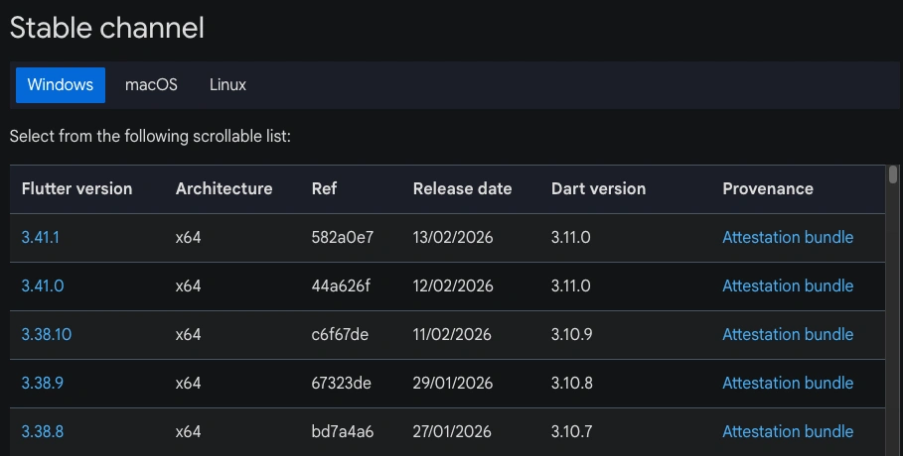The image size is (903, 456).
Task: Open Flutter version 3.41.0 download link
Action: pyautogui.click(x=43, y=285)
